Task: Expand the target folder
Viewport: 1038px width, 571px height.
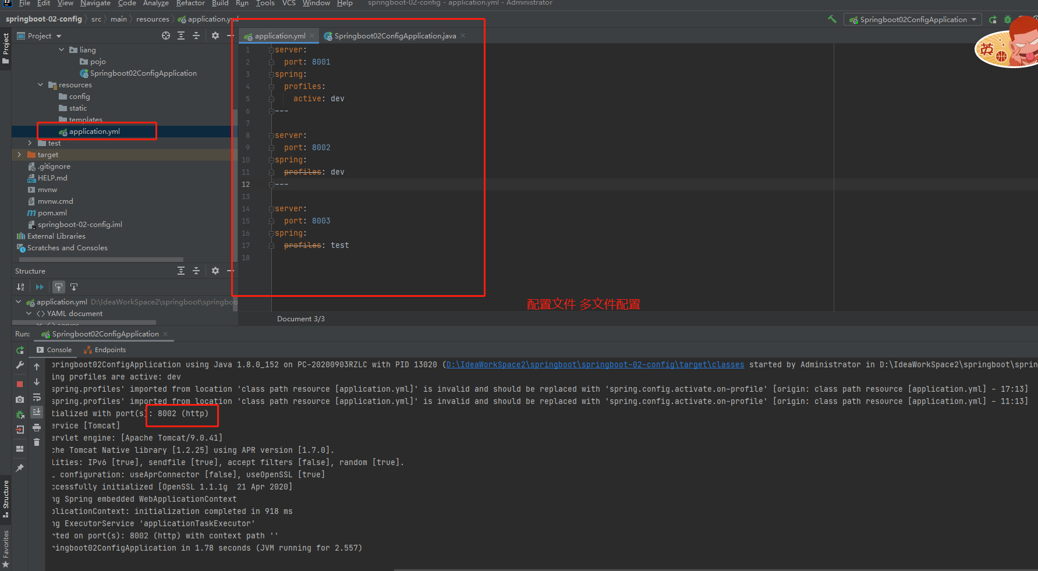Action: (19, 155)
